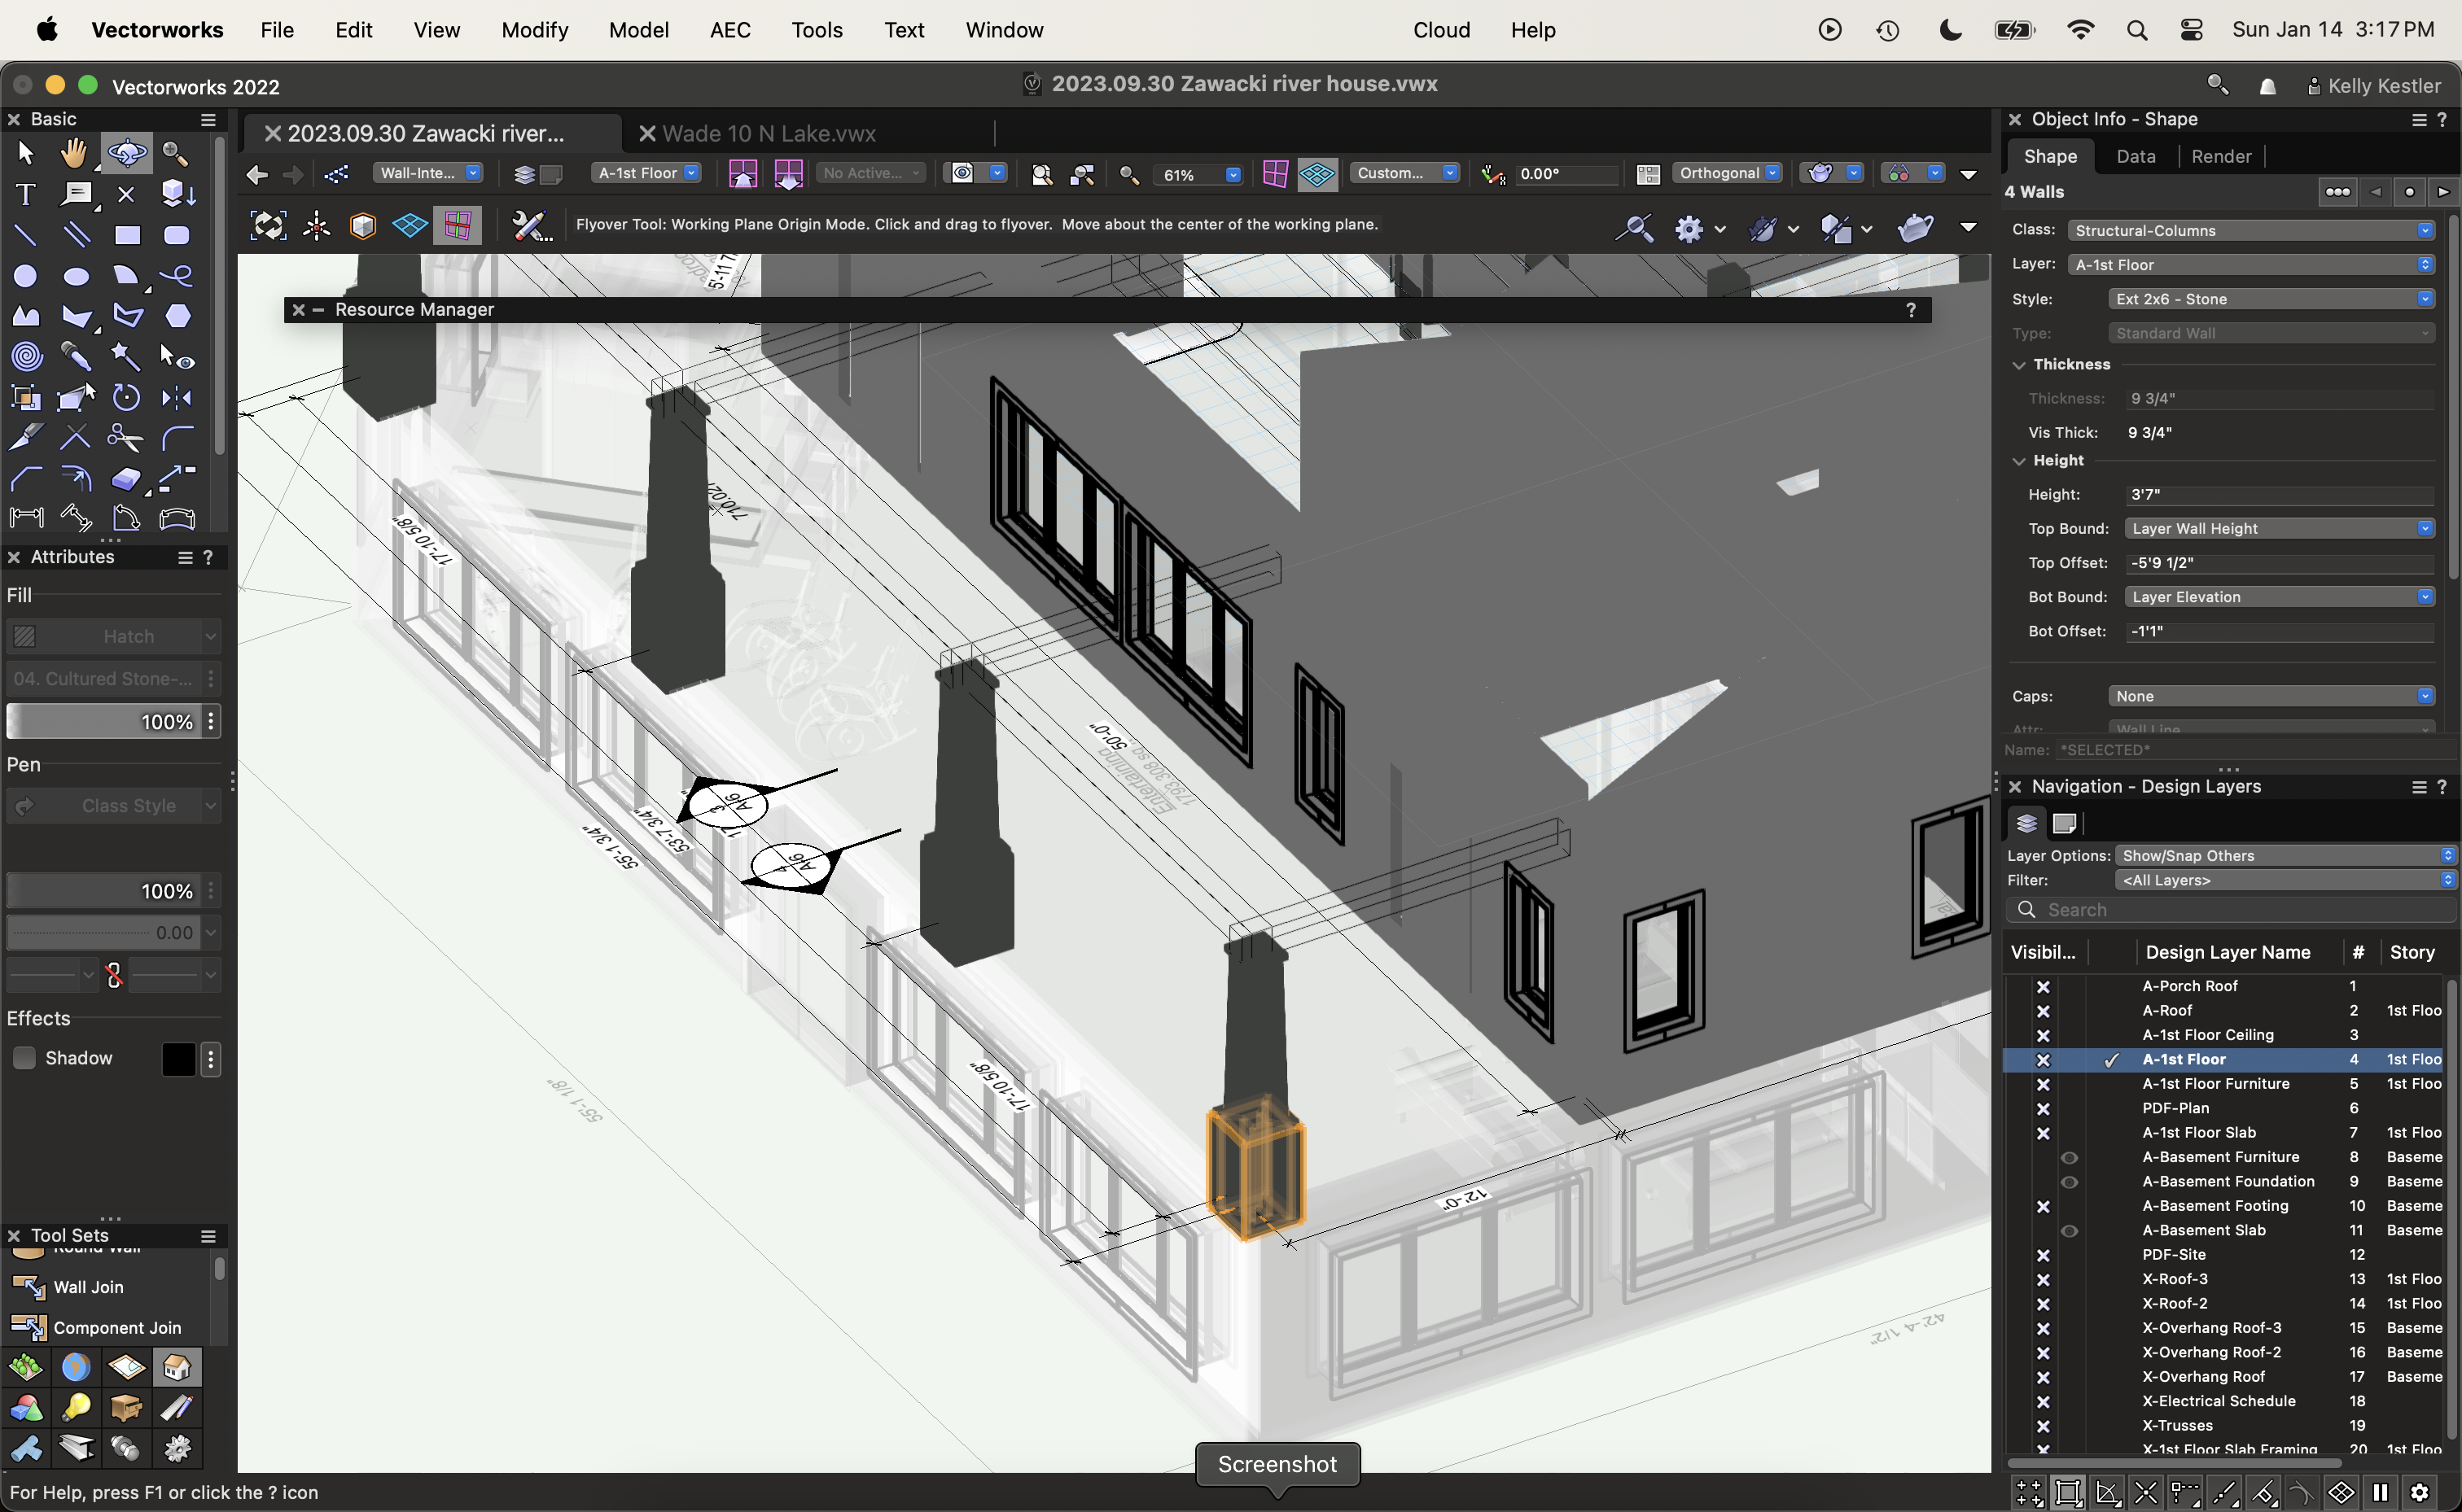Image resolution: width=2462 pixels, height=1512 pixels.
Task: Activate the Text tool
Action: click(x=25, y=194)
